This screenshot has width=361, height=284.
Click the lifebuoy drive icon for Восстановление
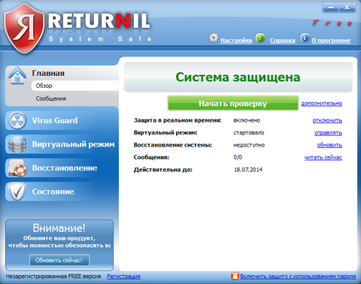coord(17,168)
